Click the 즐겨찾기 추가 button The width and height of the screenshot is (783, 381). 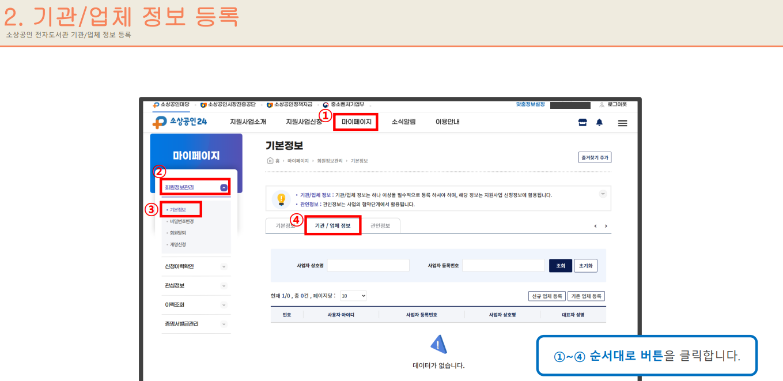[595, 157]
